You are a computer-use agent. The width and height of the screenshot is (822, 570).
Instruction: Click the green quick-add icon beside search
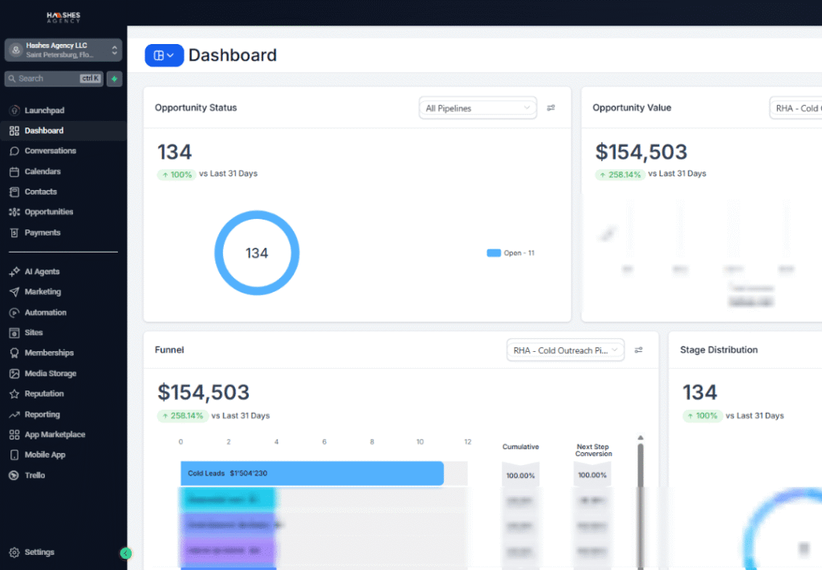[x=115, y=79]
